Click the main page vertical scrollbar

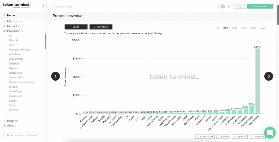278,15
